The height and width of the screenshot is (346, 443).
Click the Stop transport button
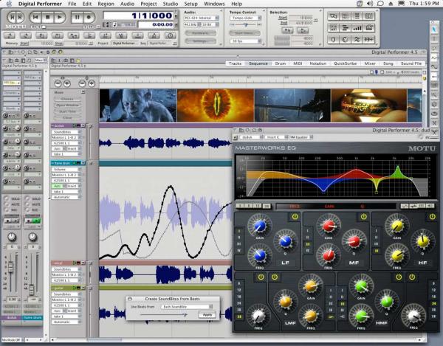coord(48,16)
